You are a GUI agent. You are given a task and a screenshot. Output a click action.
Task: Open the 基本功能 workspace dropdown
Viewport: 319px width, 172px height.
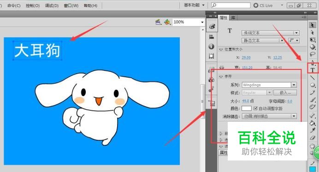point(194,5)
